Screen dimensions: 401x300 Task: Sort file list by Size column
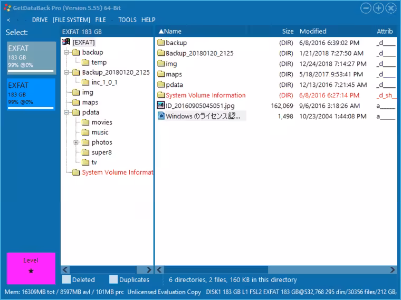tap(288, 32)
